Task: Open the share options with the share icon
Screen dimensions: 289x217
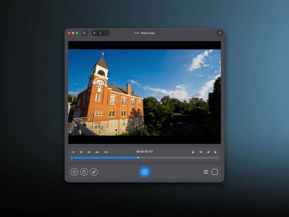Action: click(x=84, y=172)
